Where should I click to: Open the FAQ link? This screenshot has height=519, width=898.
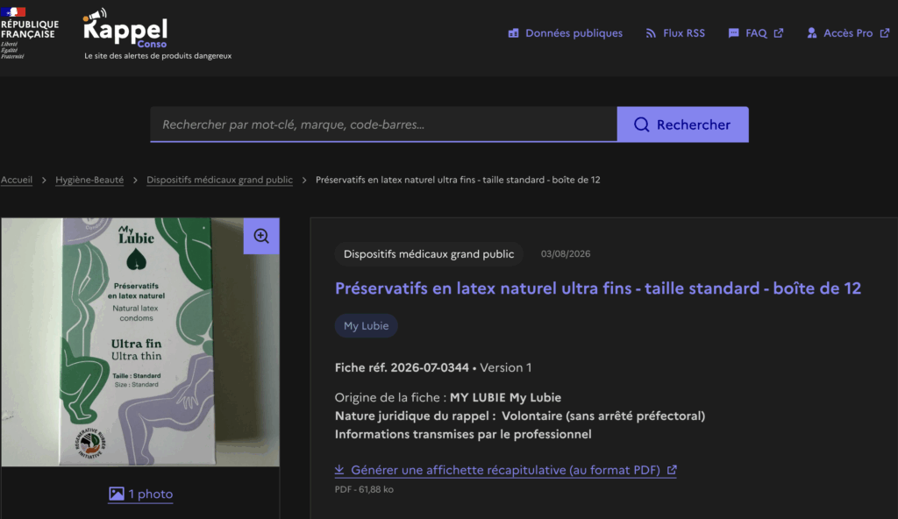(x=755, y=33)
